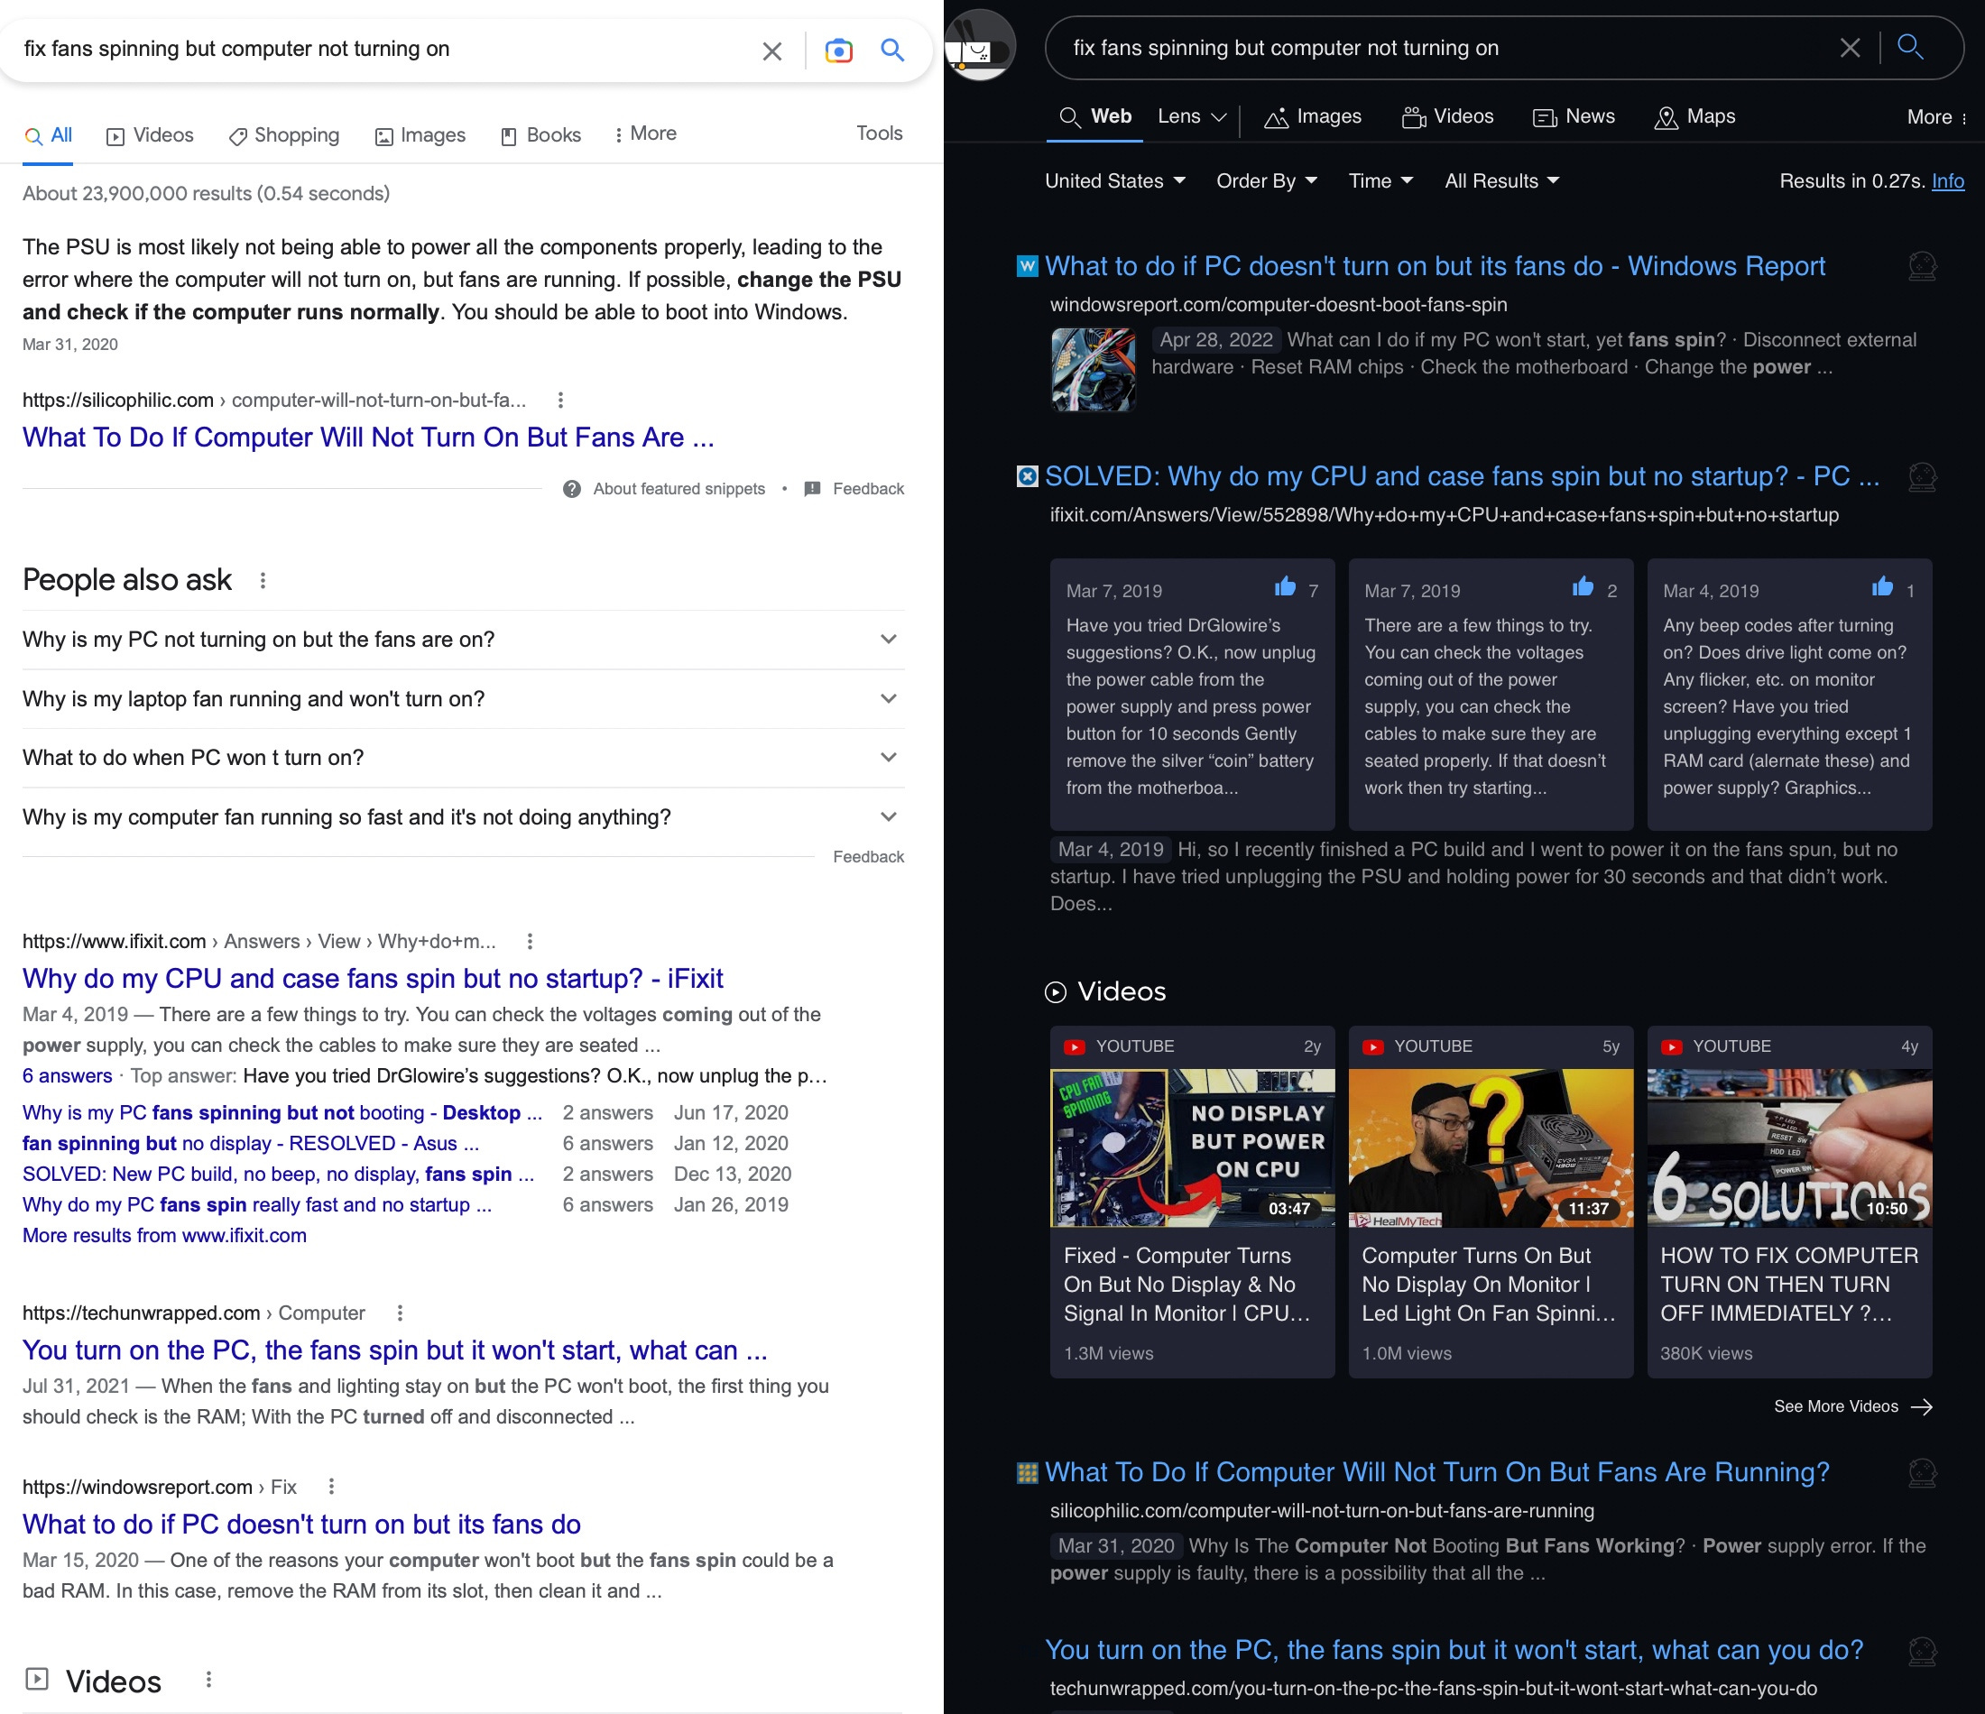Open Google 'What to do if PC doesn't turn on' link
The height and width of the screenshot is (1714, 1985).
301,1525
